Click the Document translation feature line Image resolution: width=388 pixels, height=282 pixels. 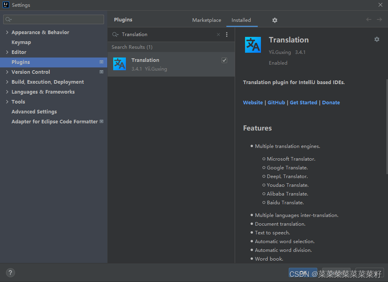click(280, 224)
